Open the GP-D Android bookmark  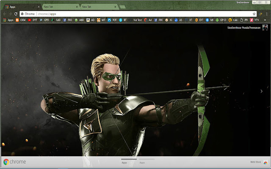[x=221, y=20]
